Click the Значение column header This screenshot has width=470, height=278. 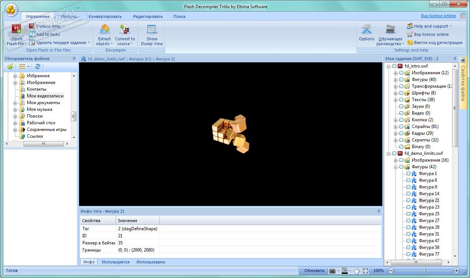[138, 221]
